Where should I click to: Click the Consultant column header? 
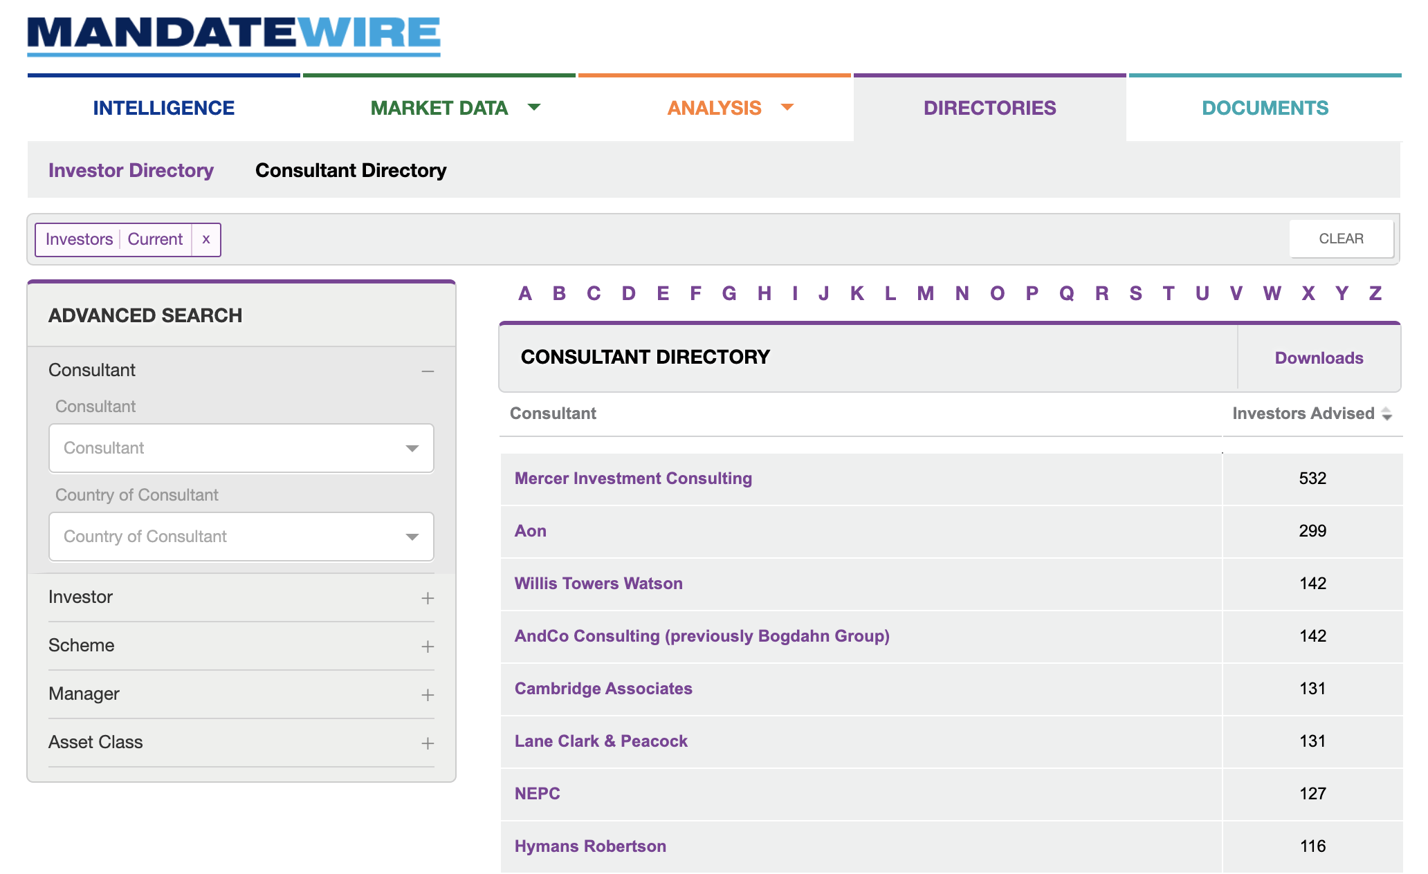(x=553, y=413)
